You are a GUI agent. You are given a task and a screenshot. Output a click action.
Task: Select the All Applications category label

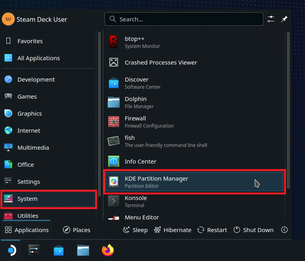point(38,58)
